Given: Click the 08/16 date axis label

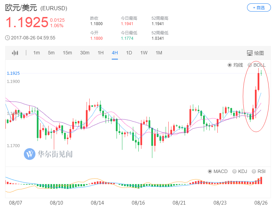Looking at the screenshot, I should tap(138, 203).
